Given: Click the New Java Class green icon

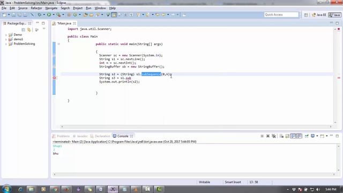Looking at the screenshot, I should tap(75, 14).
